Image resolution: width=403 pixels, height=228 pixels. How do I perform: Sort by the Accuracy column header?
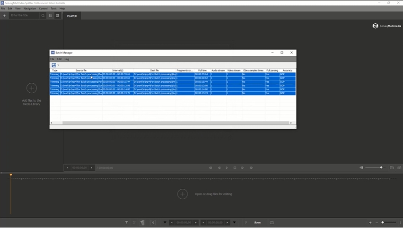click(287, 70)
